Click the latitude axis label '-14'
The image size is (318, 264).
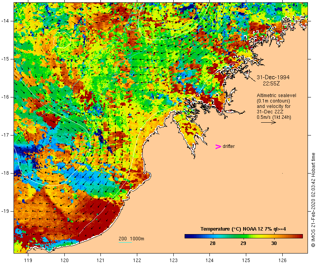[5, 21]
